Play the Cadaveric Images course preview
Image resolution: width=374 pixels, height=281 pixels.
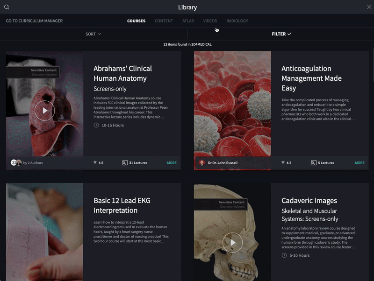(232, 243)
